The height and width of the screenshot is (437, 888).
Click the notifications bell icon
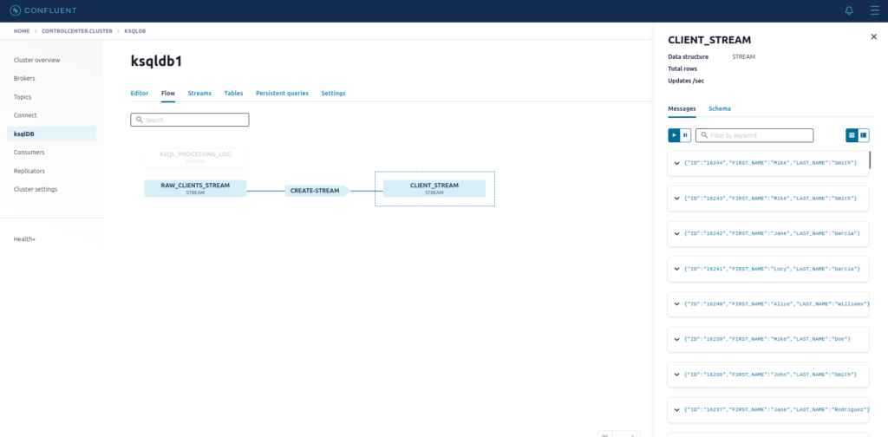point(848,10)
